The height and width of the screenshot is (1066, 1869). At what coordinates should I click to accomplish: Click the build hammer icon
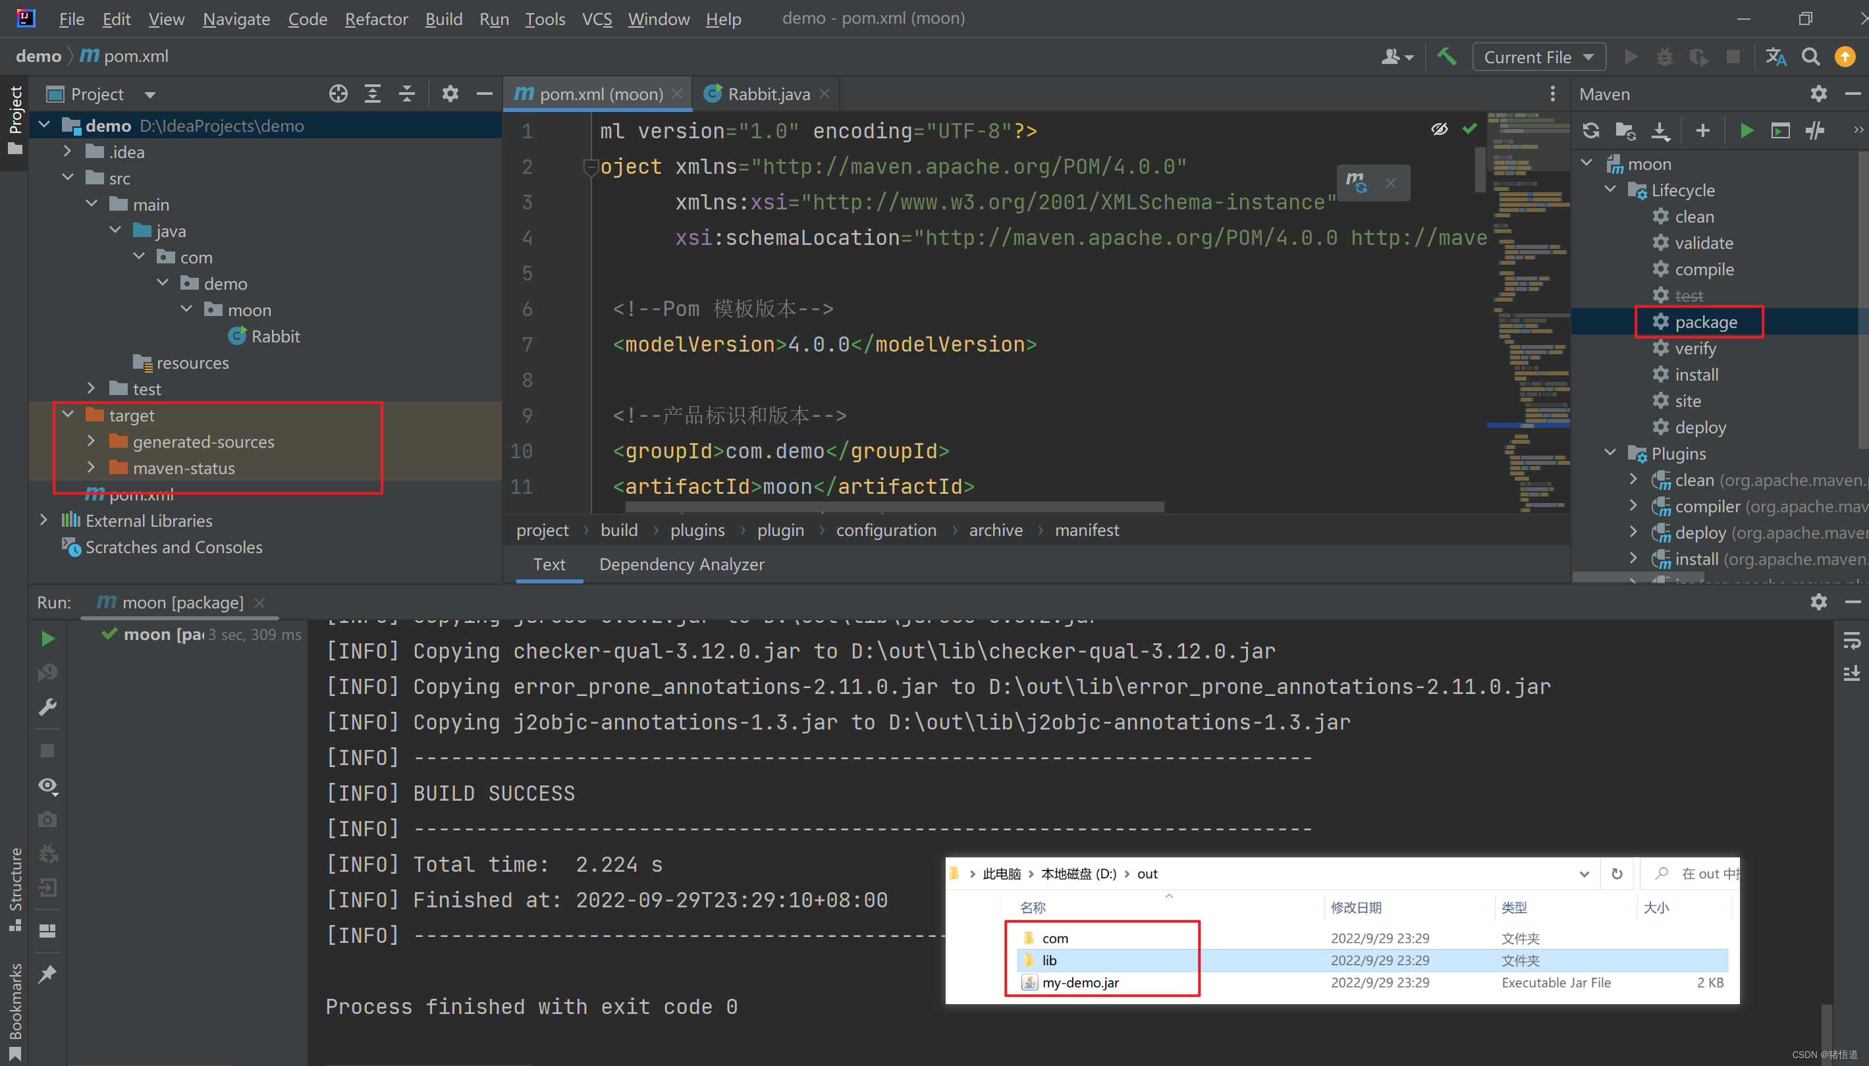pos(1447,57)
